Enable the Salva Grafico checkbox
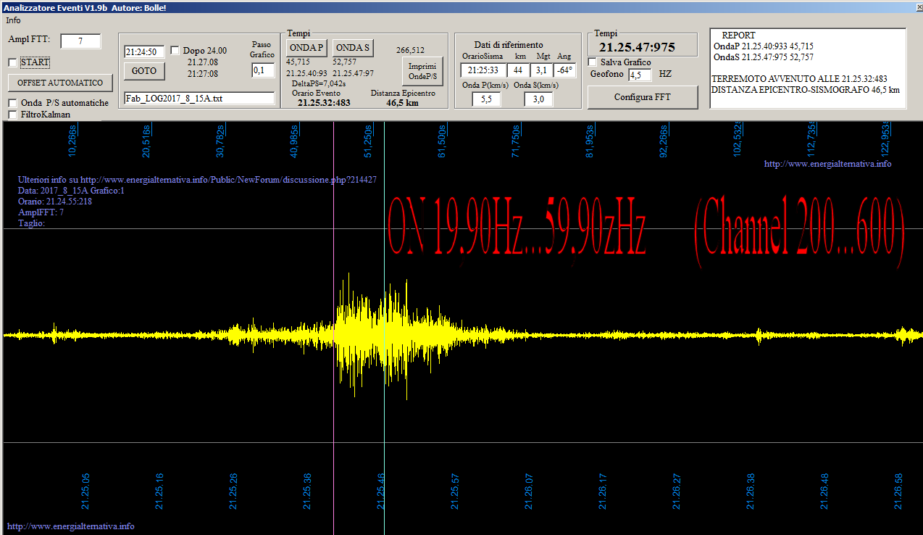This screenshot has width=923, height=535. [592, 62]
